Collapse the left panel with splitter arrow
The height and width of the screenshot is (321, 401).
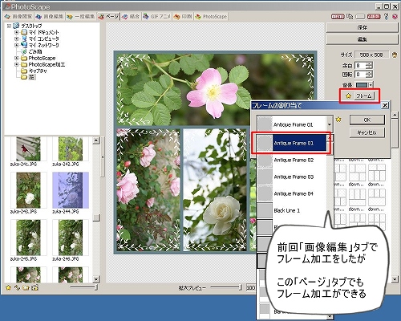click(103, 157)
